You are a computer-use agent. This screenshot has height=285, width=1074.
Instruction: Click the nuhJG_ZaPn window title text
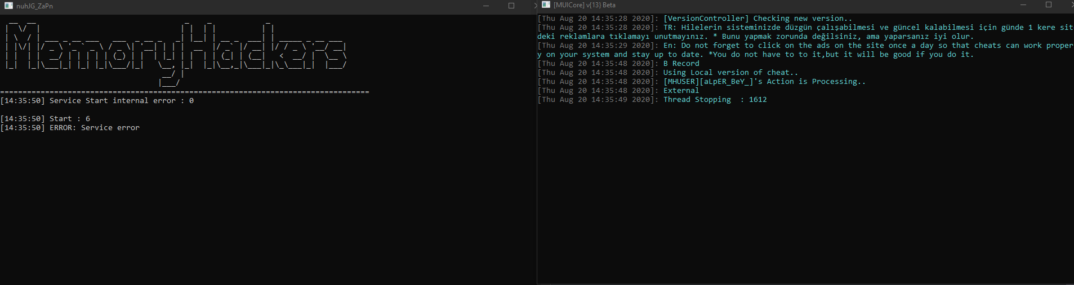point(34,6)
